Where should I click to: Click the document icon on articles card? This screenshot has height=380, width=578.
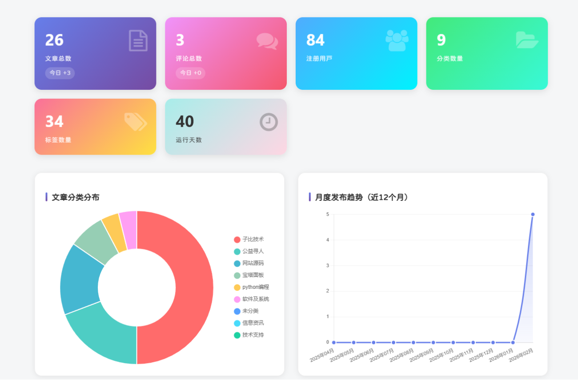coord(138,40)
